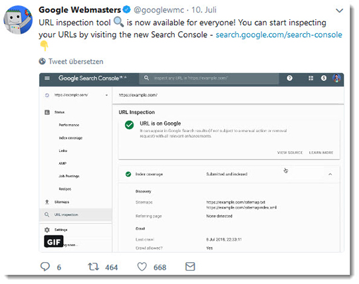
Task: Click the user profile avatar in console
Action: (336, 78)
